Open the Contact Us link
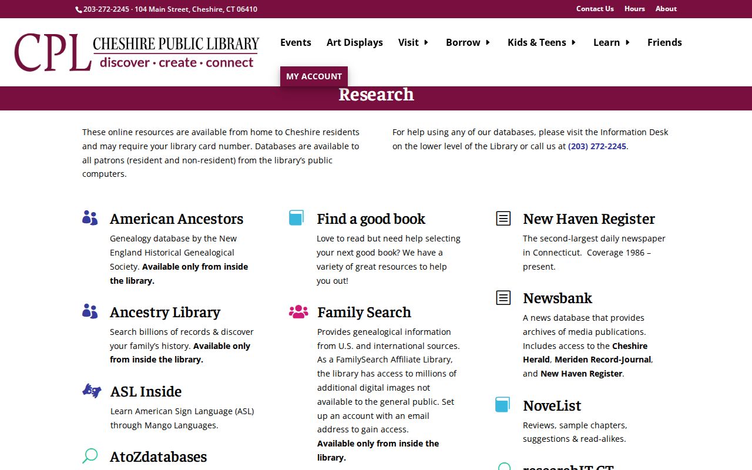Image resolution: width=752 pixels, height=470 pixels. click(x=595, y=9)
